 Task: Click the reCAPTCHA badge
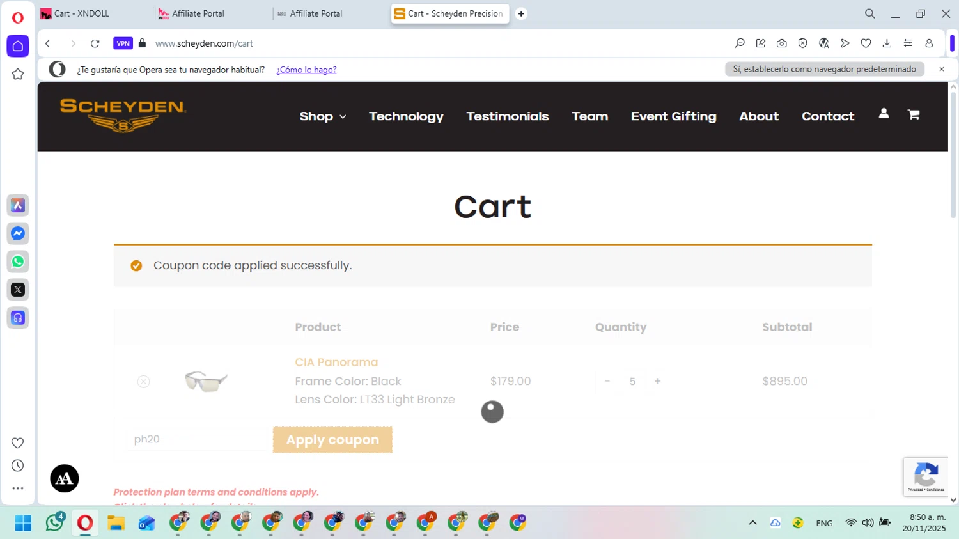point(926,477)
